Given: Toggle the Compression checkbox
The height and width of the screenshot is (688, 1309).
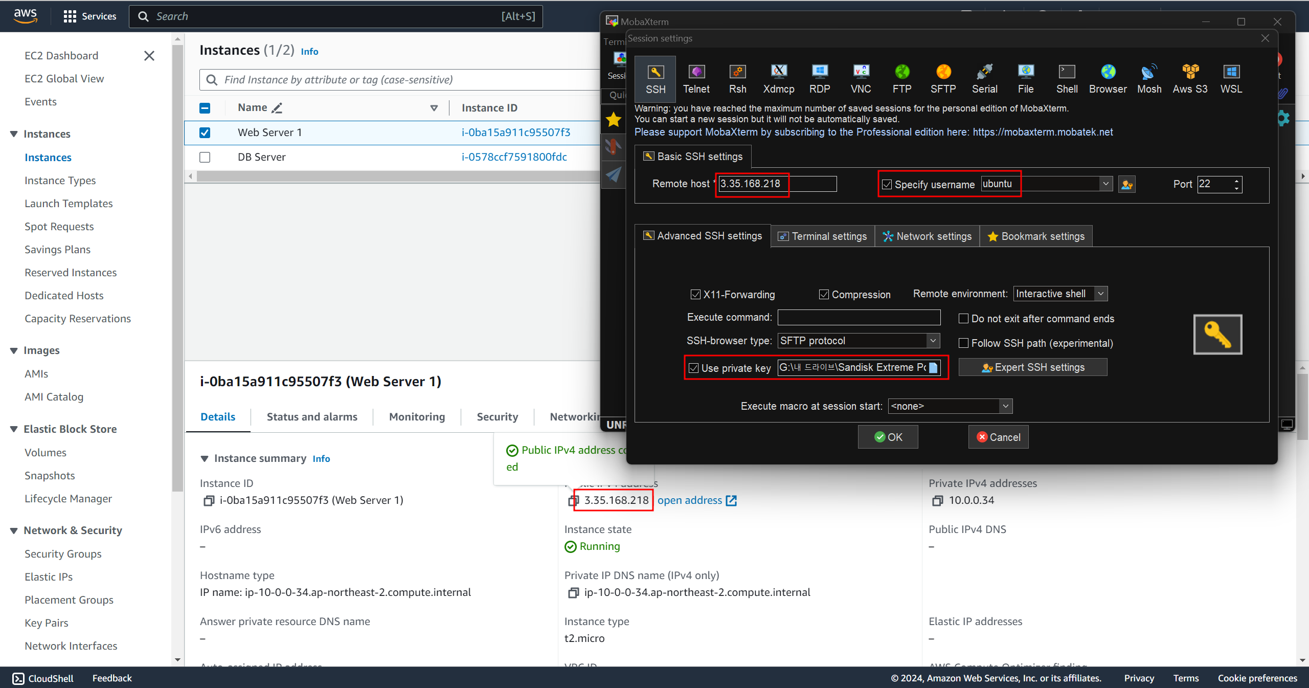Looking at the screenshot, I should tap(824, 295).
